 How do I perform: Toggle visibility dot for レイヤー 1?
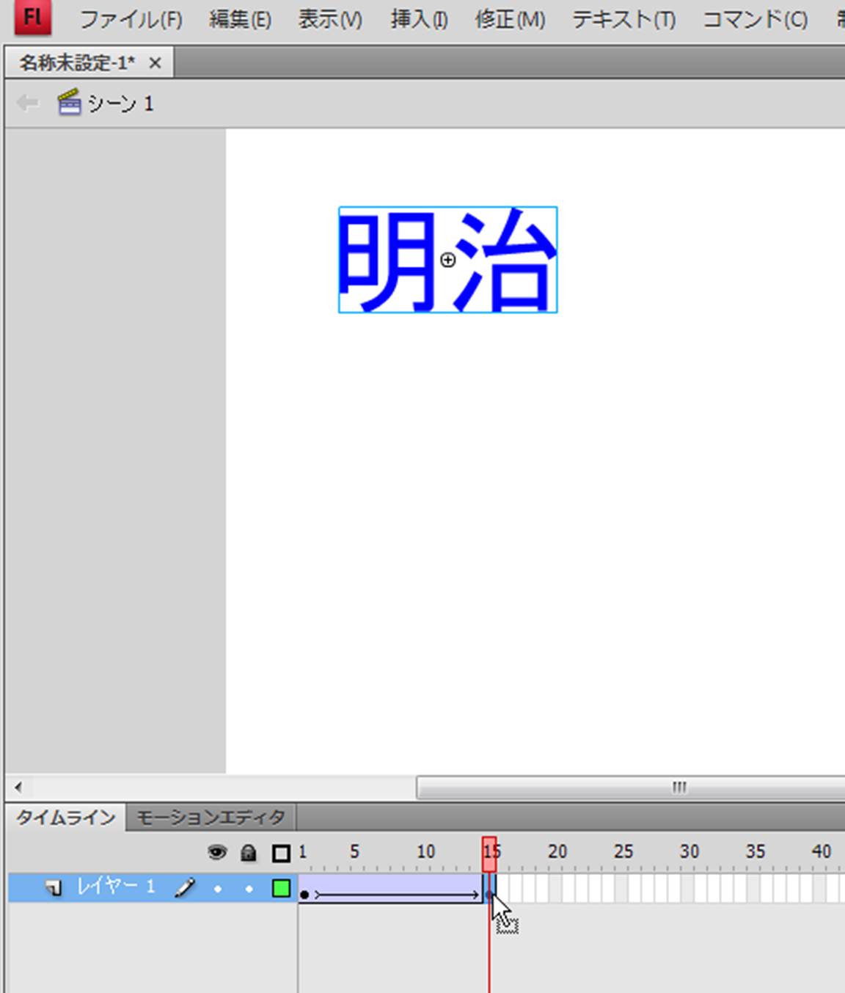tap(217, 889)
